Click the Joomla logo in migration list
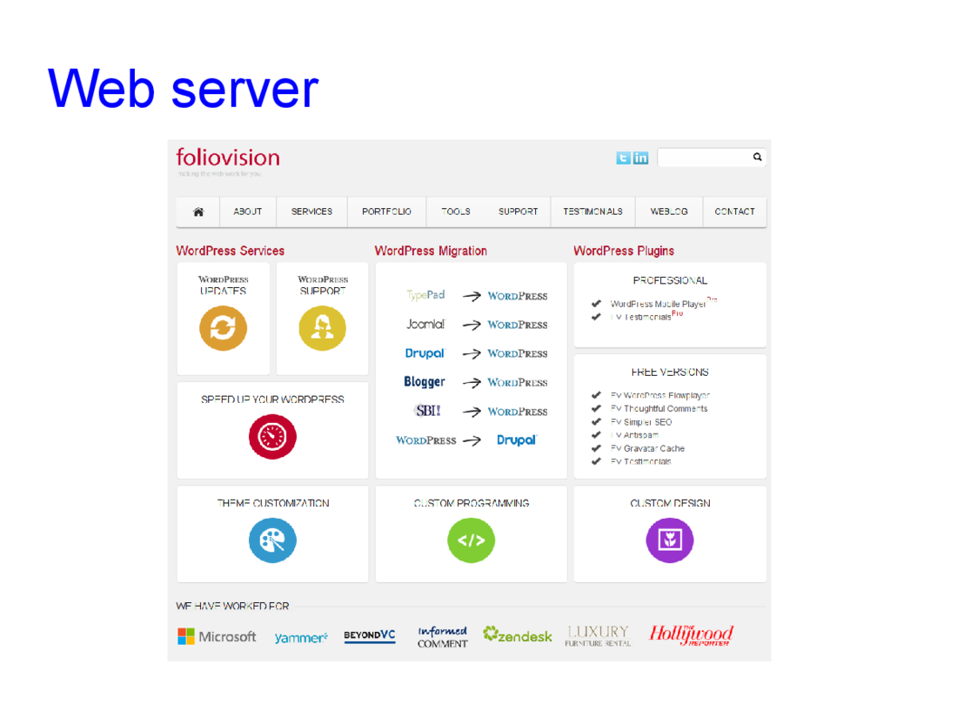 (425, 325)
